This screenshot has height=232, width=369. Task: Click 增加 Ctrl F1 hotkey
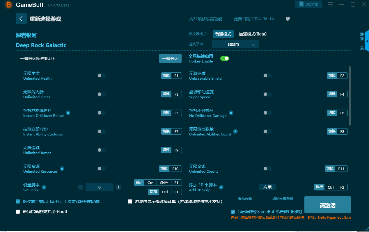tap(165, 192)
